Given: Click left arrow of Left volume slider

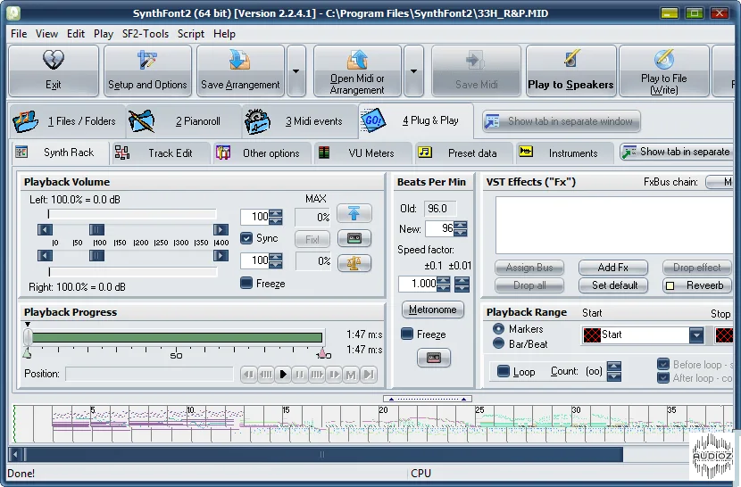Looking at the screenshot, I should tap(45, 230).
